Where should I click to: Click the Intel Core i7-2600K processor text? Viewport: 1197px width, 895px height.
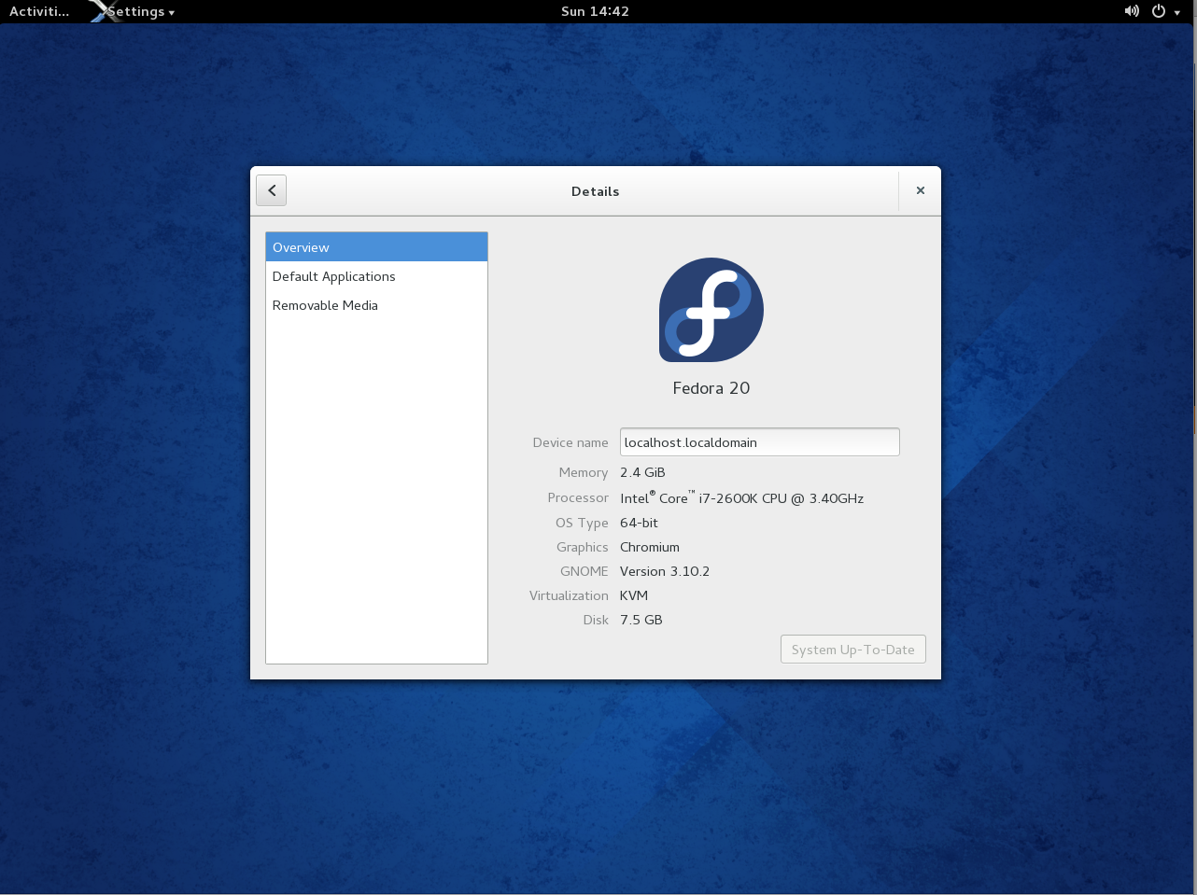(741, 497)
